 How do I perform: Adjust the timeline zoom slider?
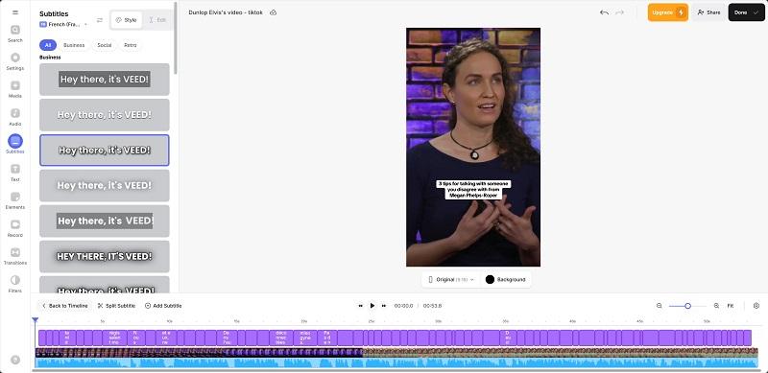click(687, 306)
